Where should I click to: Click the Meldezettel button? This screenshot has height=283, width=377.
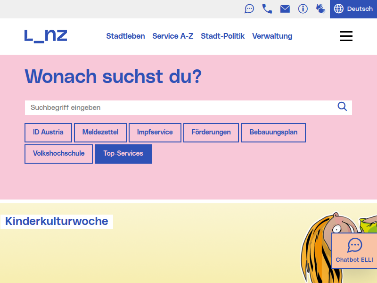tap(100, 133)
